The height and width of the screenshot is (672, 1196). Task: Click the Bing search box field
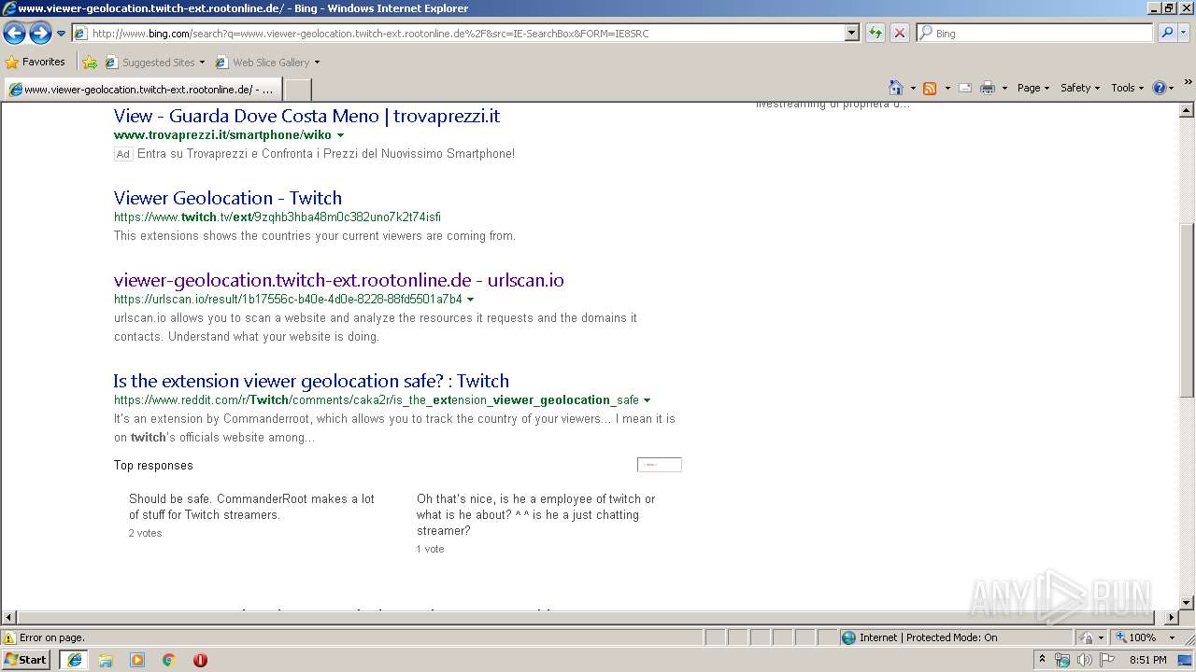coord(1034,34)
